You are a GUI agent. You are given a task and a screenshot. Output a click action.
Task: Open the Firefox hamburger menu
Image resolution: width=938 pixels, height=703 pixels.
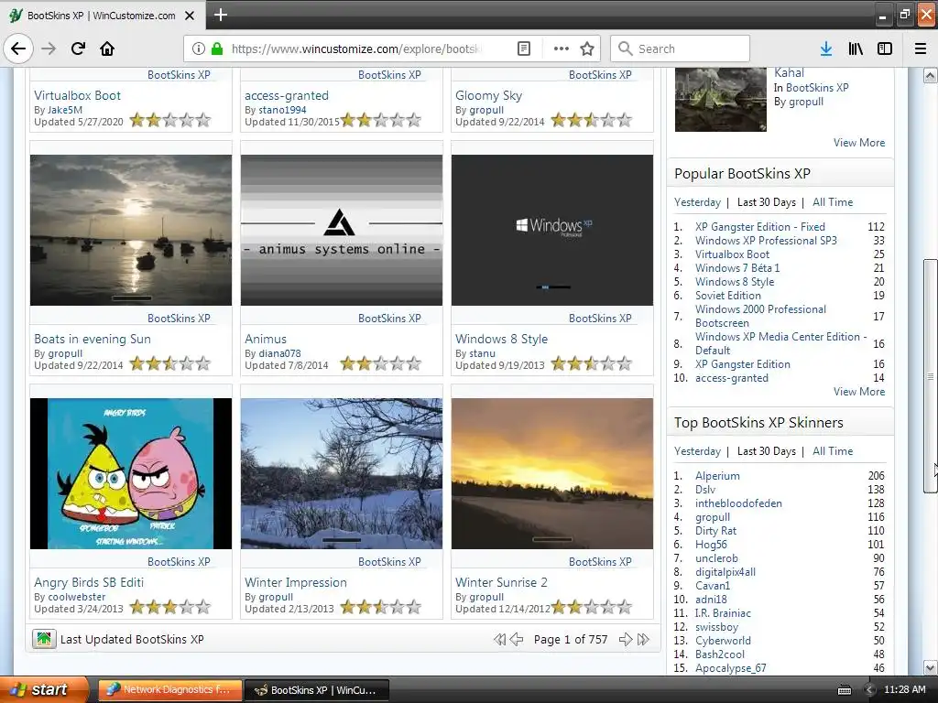921,49
